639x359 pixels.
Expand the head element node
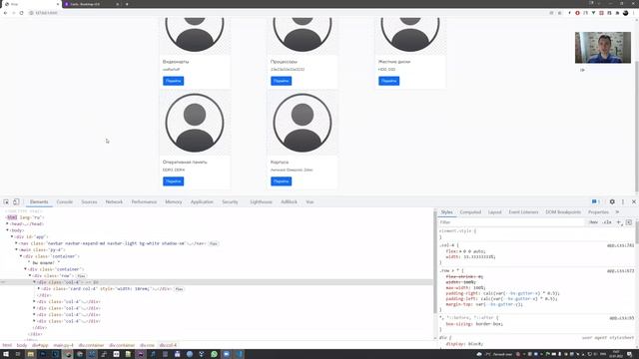pos(7,223)
